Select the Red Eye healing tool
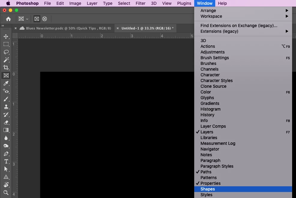Screen dimensions: 296x198 pyautogui.click(x=6, y=91)
